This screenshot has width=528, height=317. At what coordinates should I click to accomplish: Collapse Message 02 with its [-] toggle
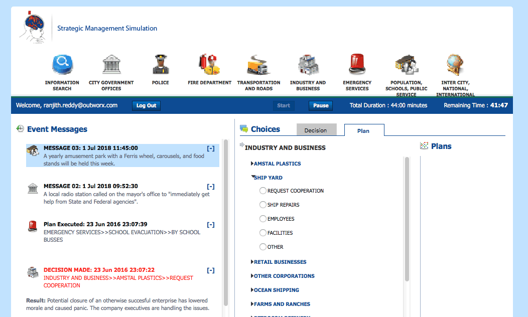coord(211,187)
